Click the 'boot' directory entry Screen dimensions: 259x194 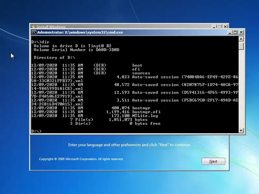(137, 65)
